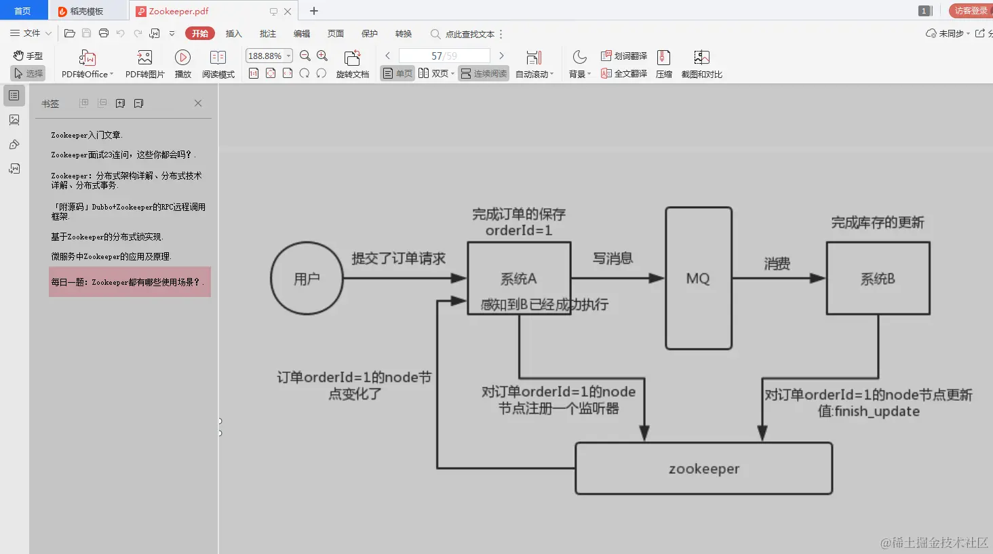Toggle 划词翻译 word translation
This screenshot has height=554, width=993.
tap(623, 55)
